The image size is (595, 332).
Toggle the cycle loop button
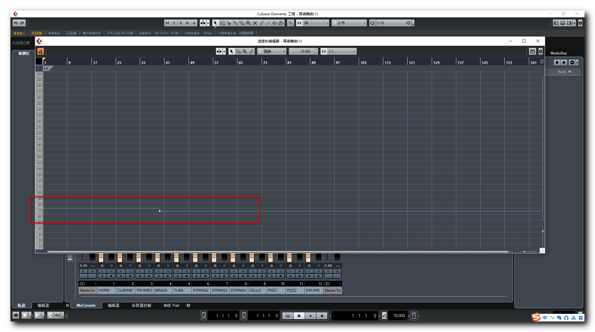pos(288,316)
